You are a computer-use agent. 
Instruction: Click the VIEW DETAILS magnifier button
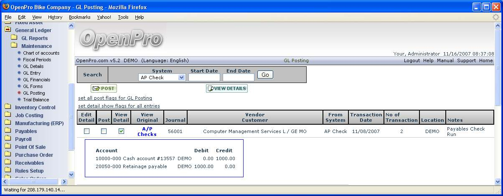[227, 88]
